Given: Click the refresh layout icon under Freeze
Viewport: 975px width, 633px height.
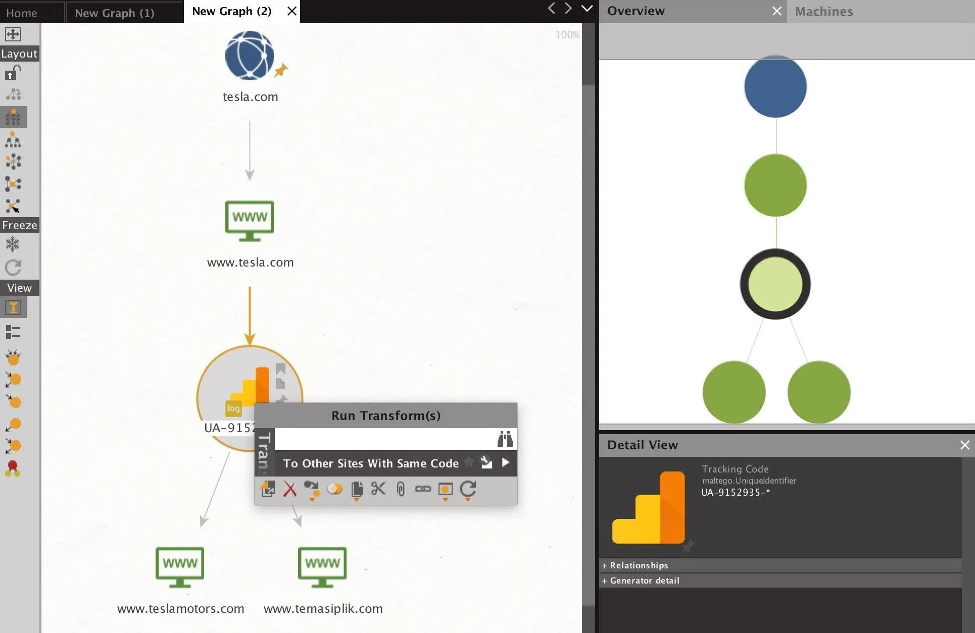Looking at the screenshot, I should [13, 267].
